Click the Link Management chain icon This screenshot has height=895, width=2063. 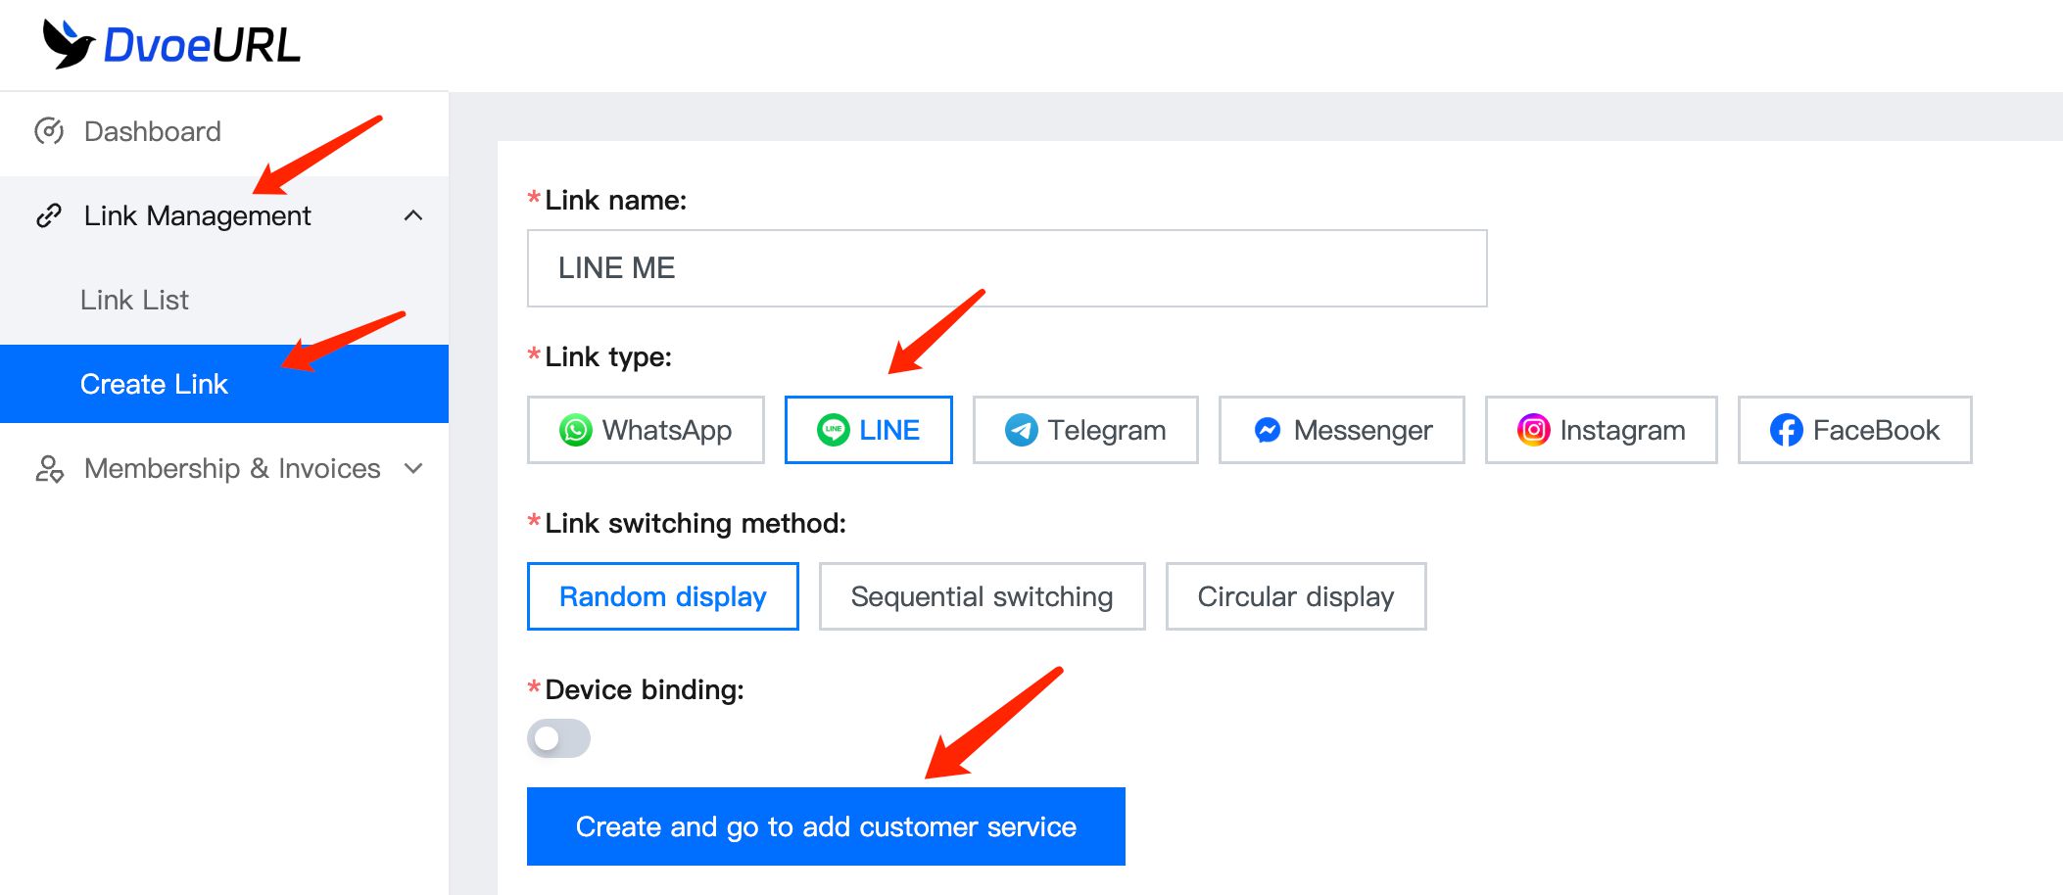coord(49,215)
